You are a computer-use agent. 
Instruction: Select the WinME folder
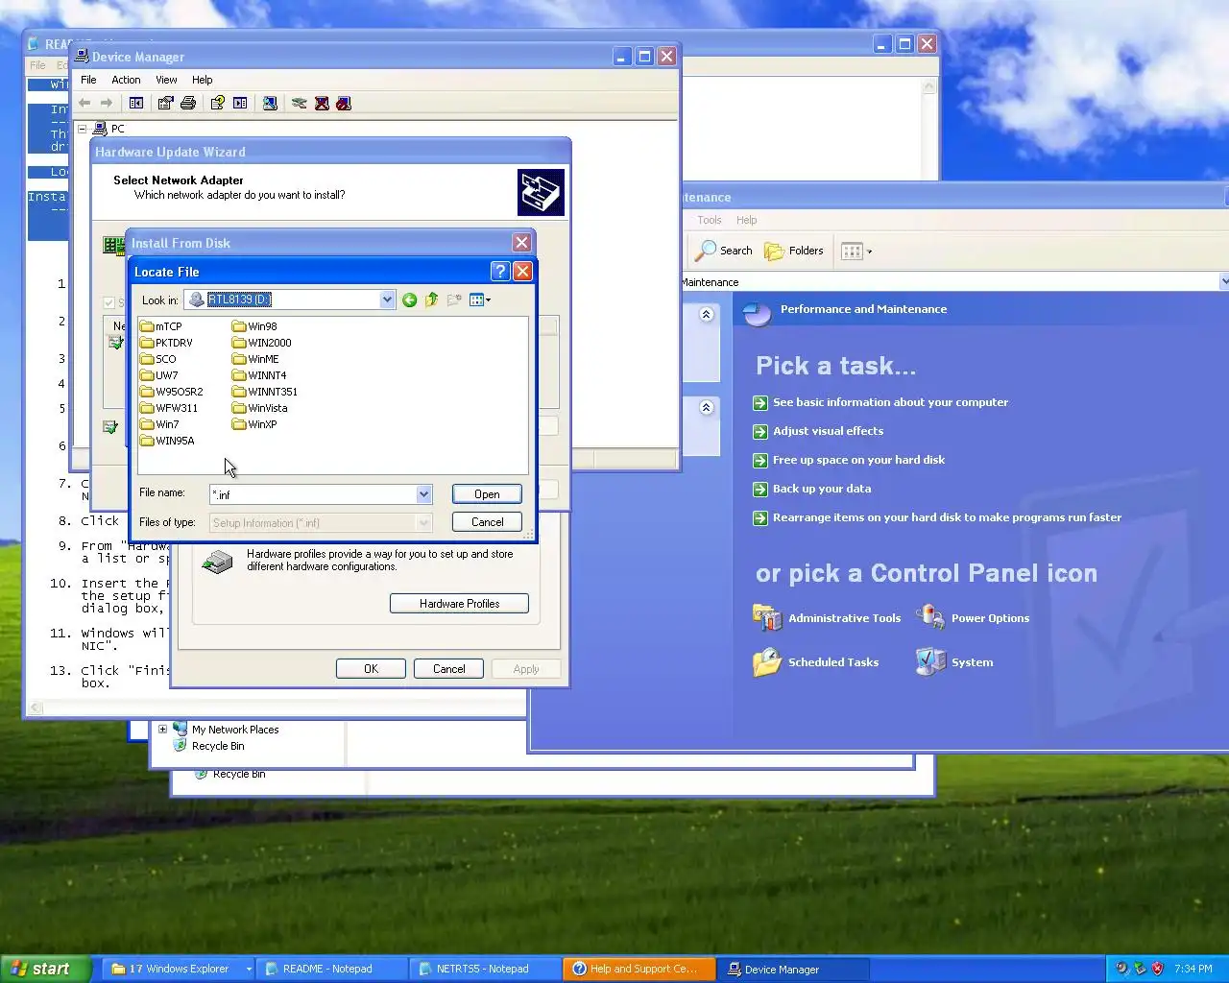[255, 359]
